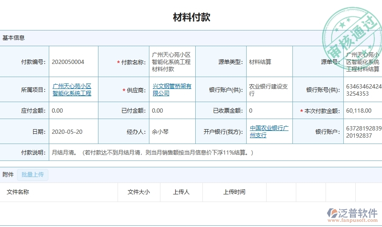
Task: Click payment name value 广州天心苑小区智能化系统工程材料付款
Action: (171, 62)
